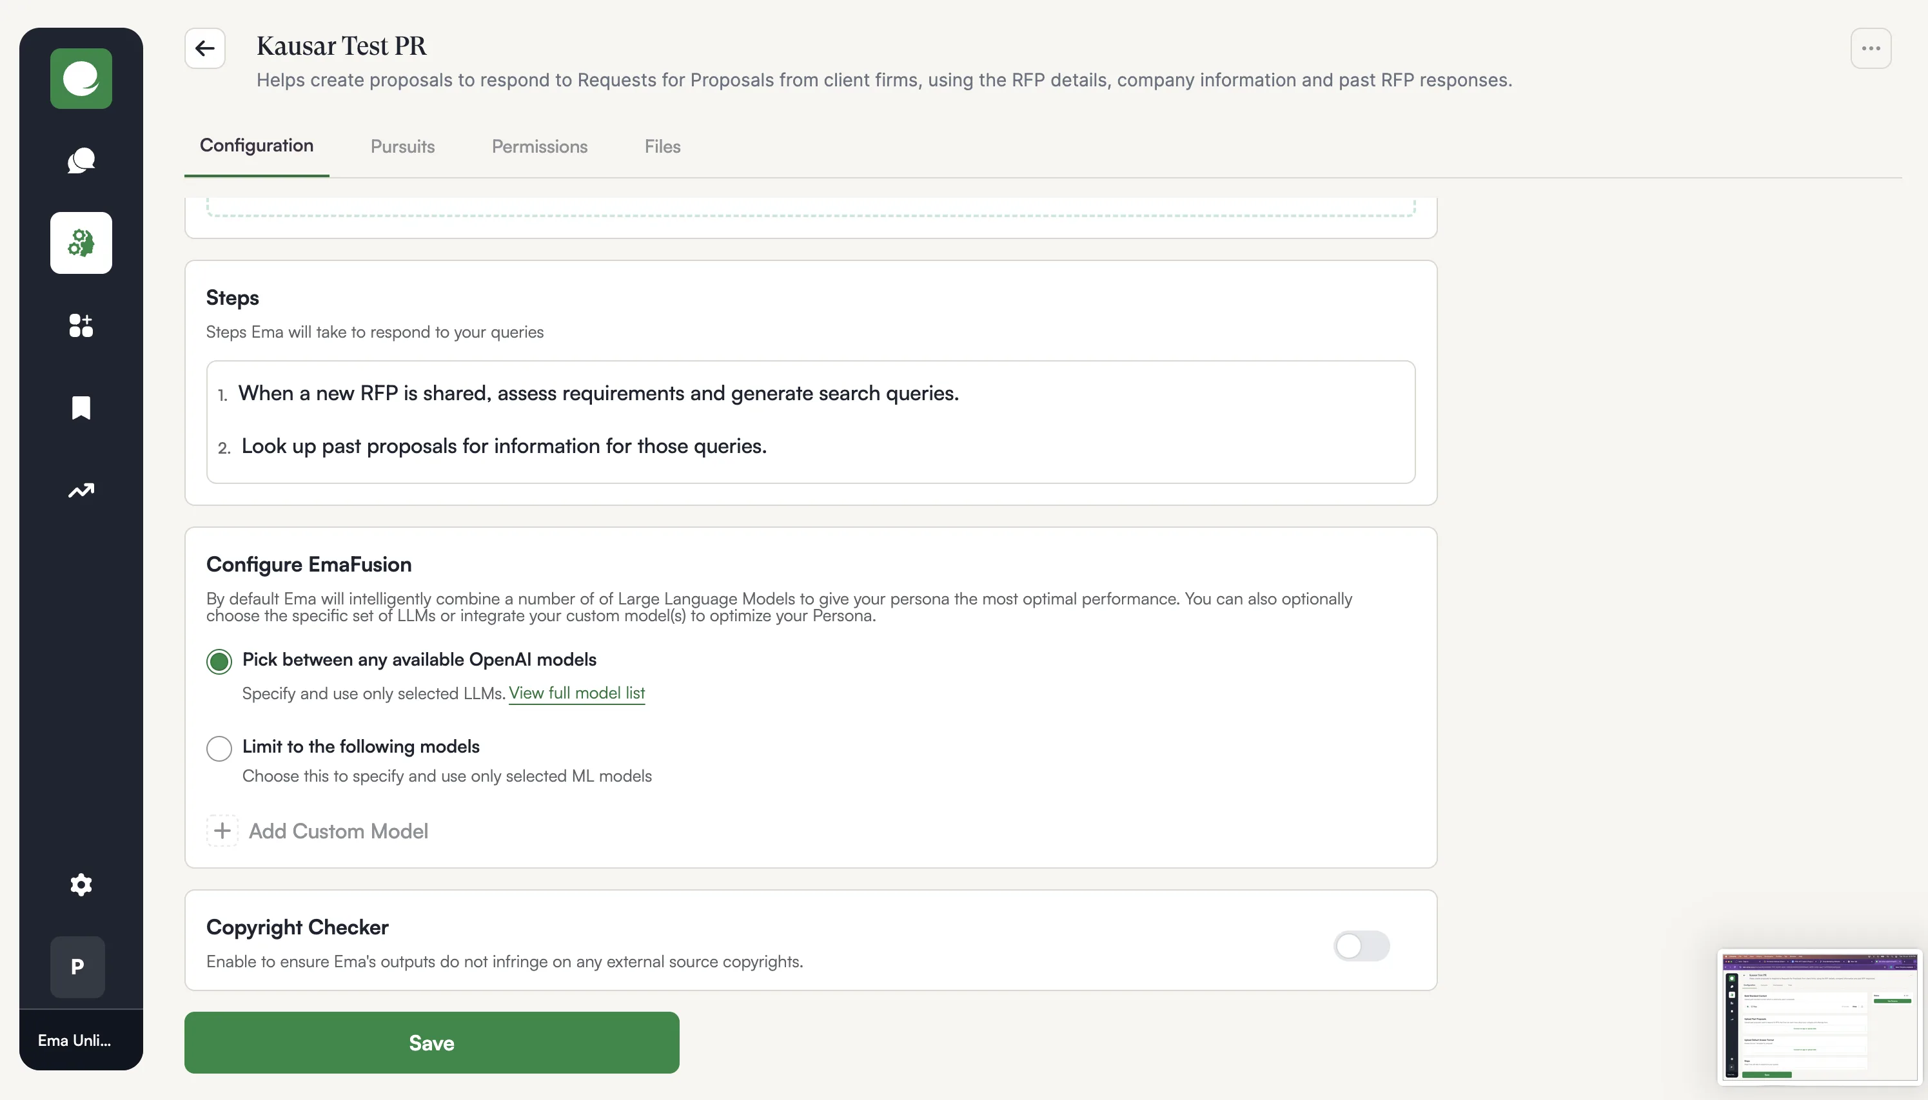Switch to the Permissions tab
The image size is (1928, 1100).
coord(540,146)
